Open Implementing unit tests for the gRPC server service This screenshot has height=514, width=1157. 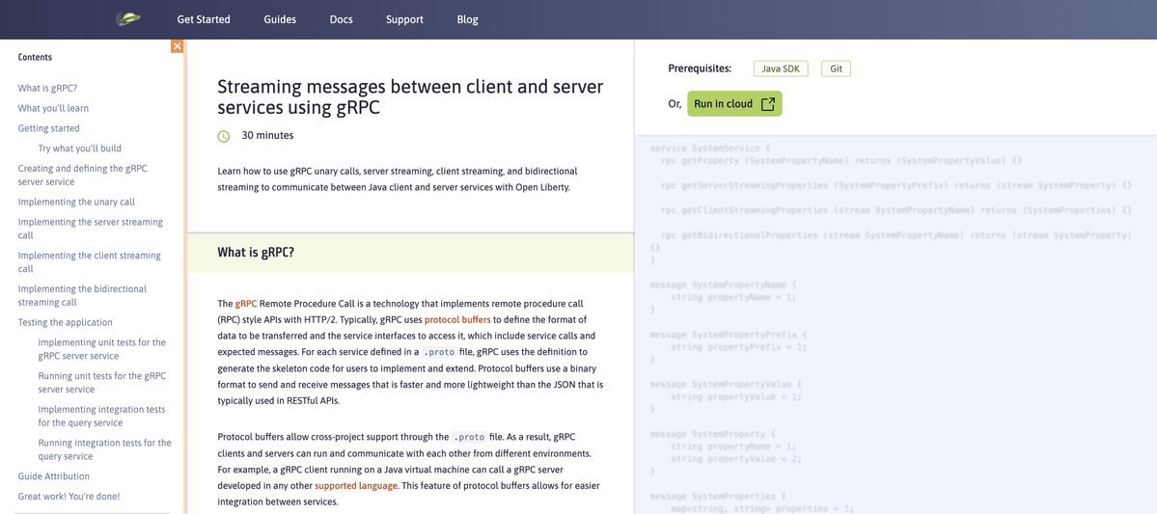click(102, 349)
